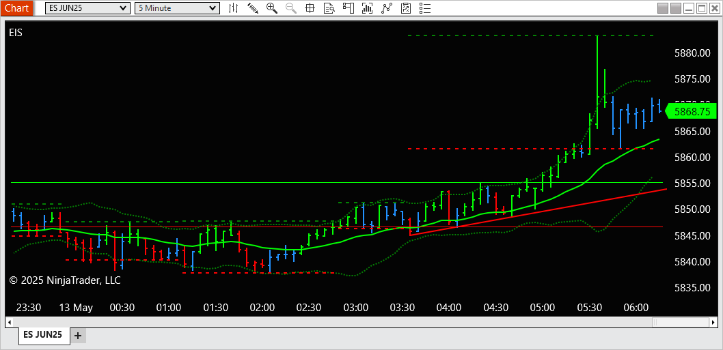Click the green 5868.75 price marker
The image size is (723, 350).
coord(692,111)
